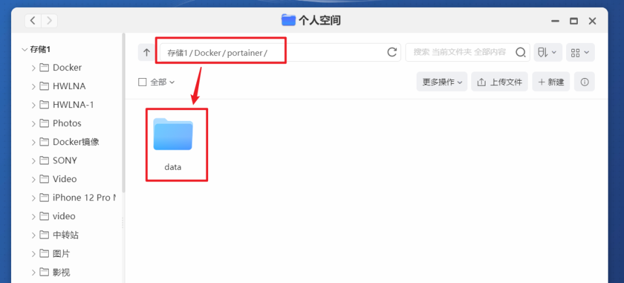Go up one folder level
624x283 pixels.
[x=146, y=52]
